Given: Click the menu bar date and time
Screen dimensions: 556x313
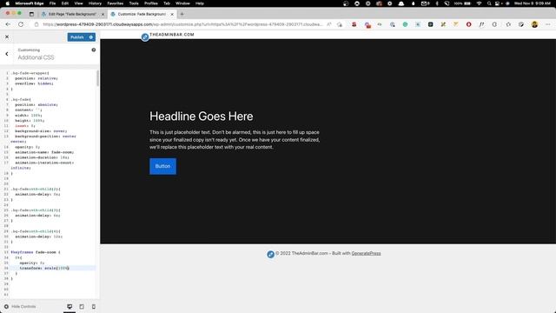Looking at the screenshot, I should point(533,3).
